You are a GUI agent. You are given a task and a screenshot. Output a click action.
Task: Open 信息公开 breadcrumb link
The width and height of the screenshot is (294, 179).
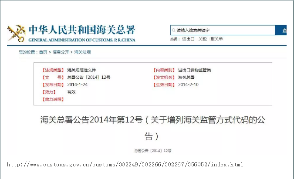[61, 52]
